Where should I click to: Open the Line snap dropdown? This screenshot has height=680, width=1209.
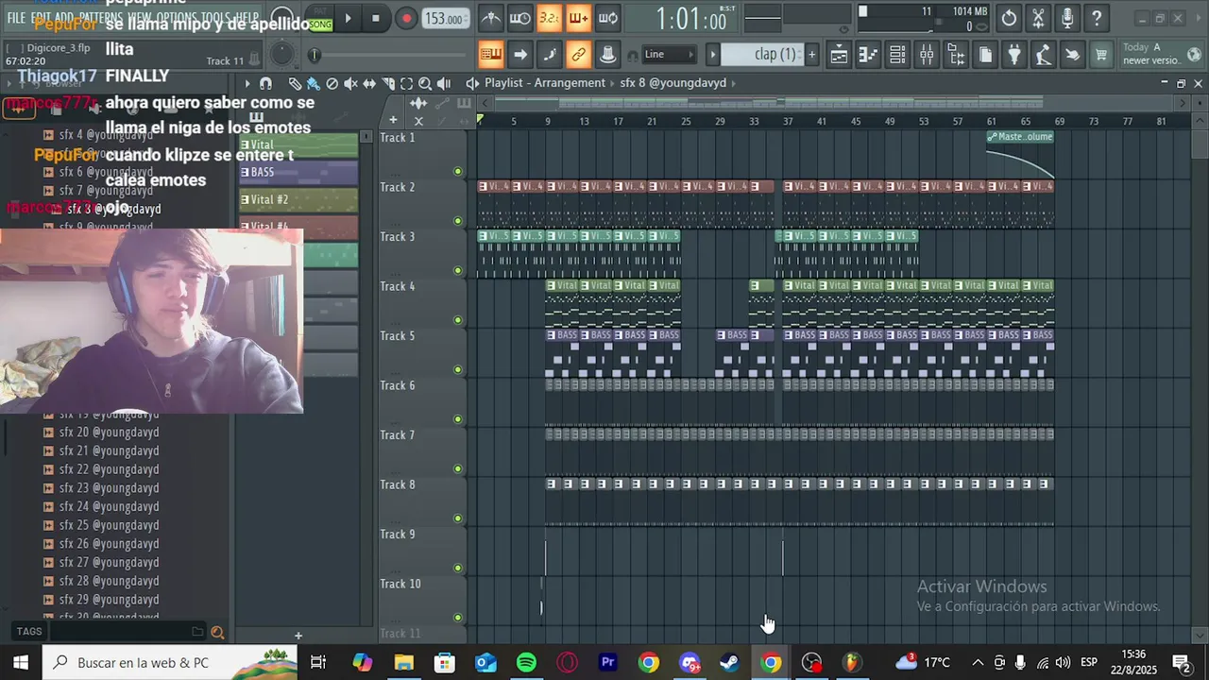pyautogui.click(x=669, y=55)
